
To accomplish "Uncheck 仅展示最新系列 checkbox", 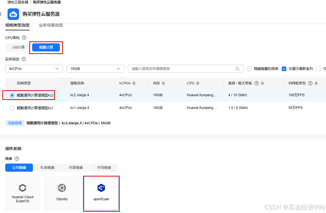I will (284, 69).
